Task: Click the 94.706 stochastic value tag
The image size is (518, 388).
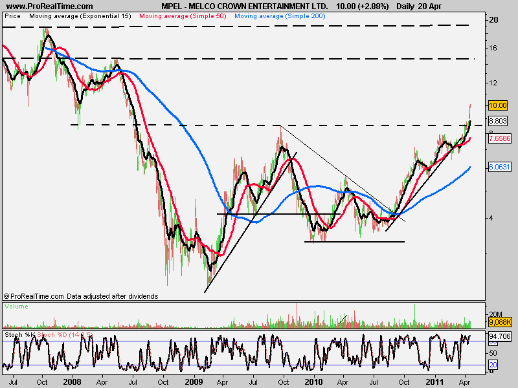Action: coord(500,337)
